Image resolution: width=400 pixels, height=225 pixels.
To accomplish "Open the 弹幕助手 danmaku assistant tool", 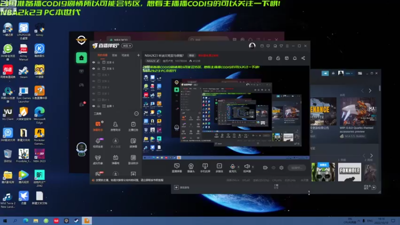I will [x=97, y=126].
